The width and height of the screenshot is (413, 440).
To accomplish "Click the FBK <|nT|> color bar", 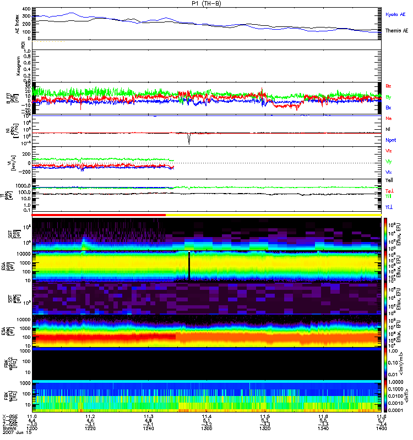I will (385, 396).
